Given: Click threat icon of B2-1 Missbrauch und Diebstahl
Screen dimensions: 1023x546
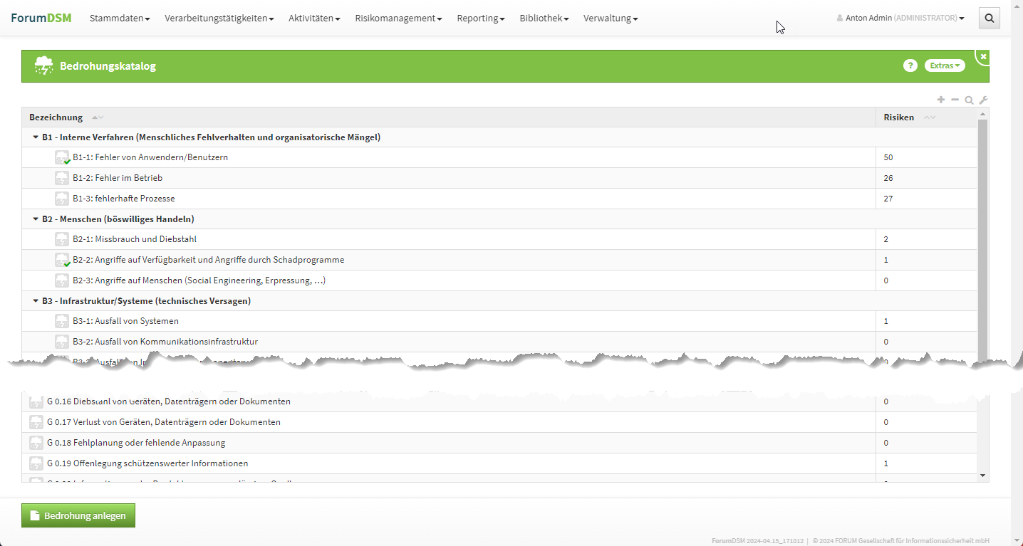Looking at the screenshot, I should [x=62, y=239].
